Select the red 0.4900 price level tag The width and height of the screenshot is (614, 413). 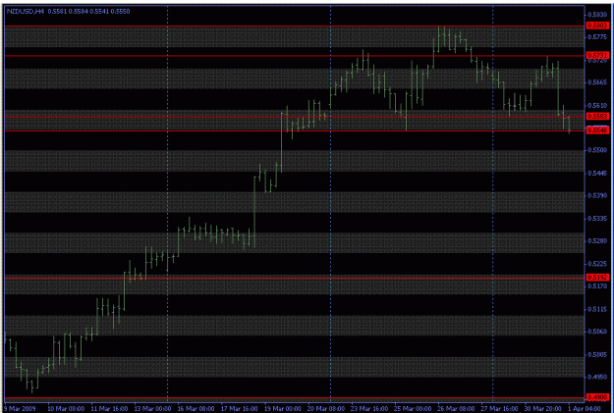pyautogui.click(x=597, y=397)
